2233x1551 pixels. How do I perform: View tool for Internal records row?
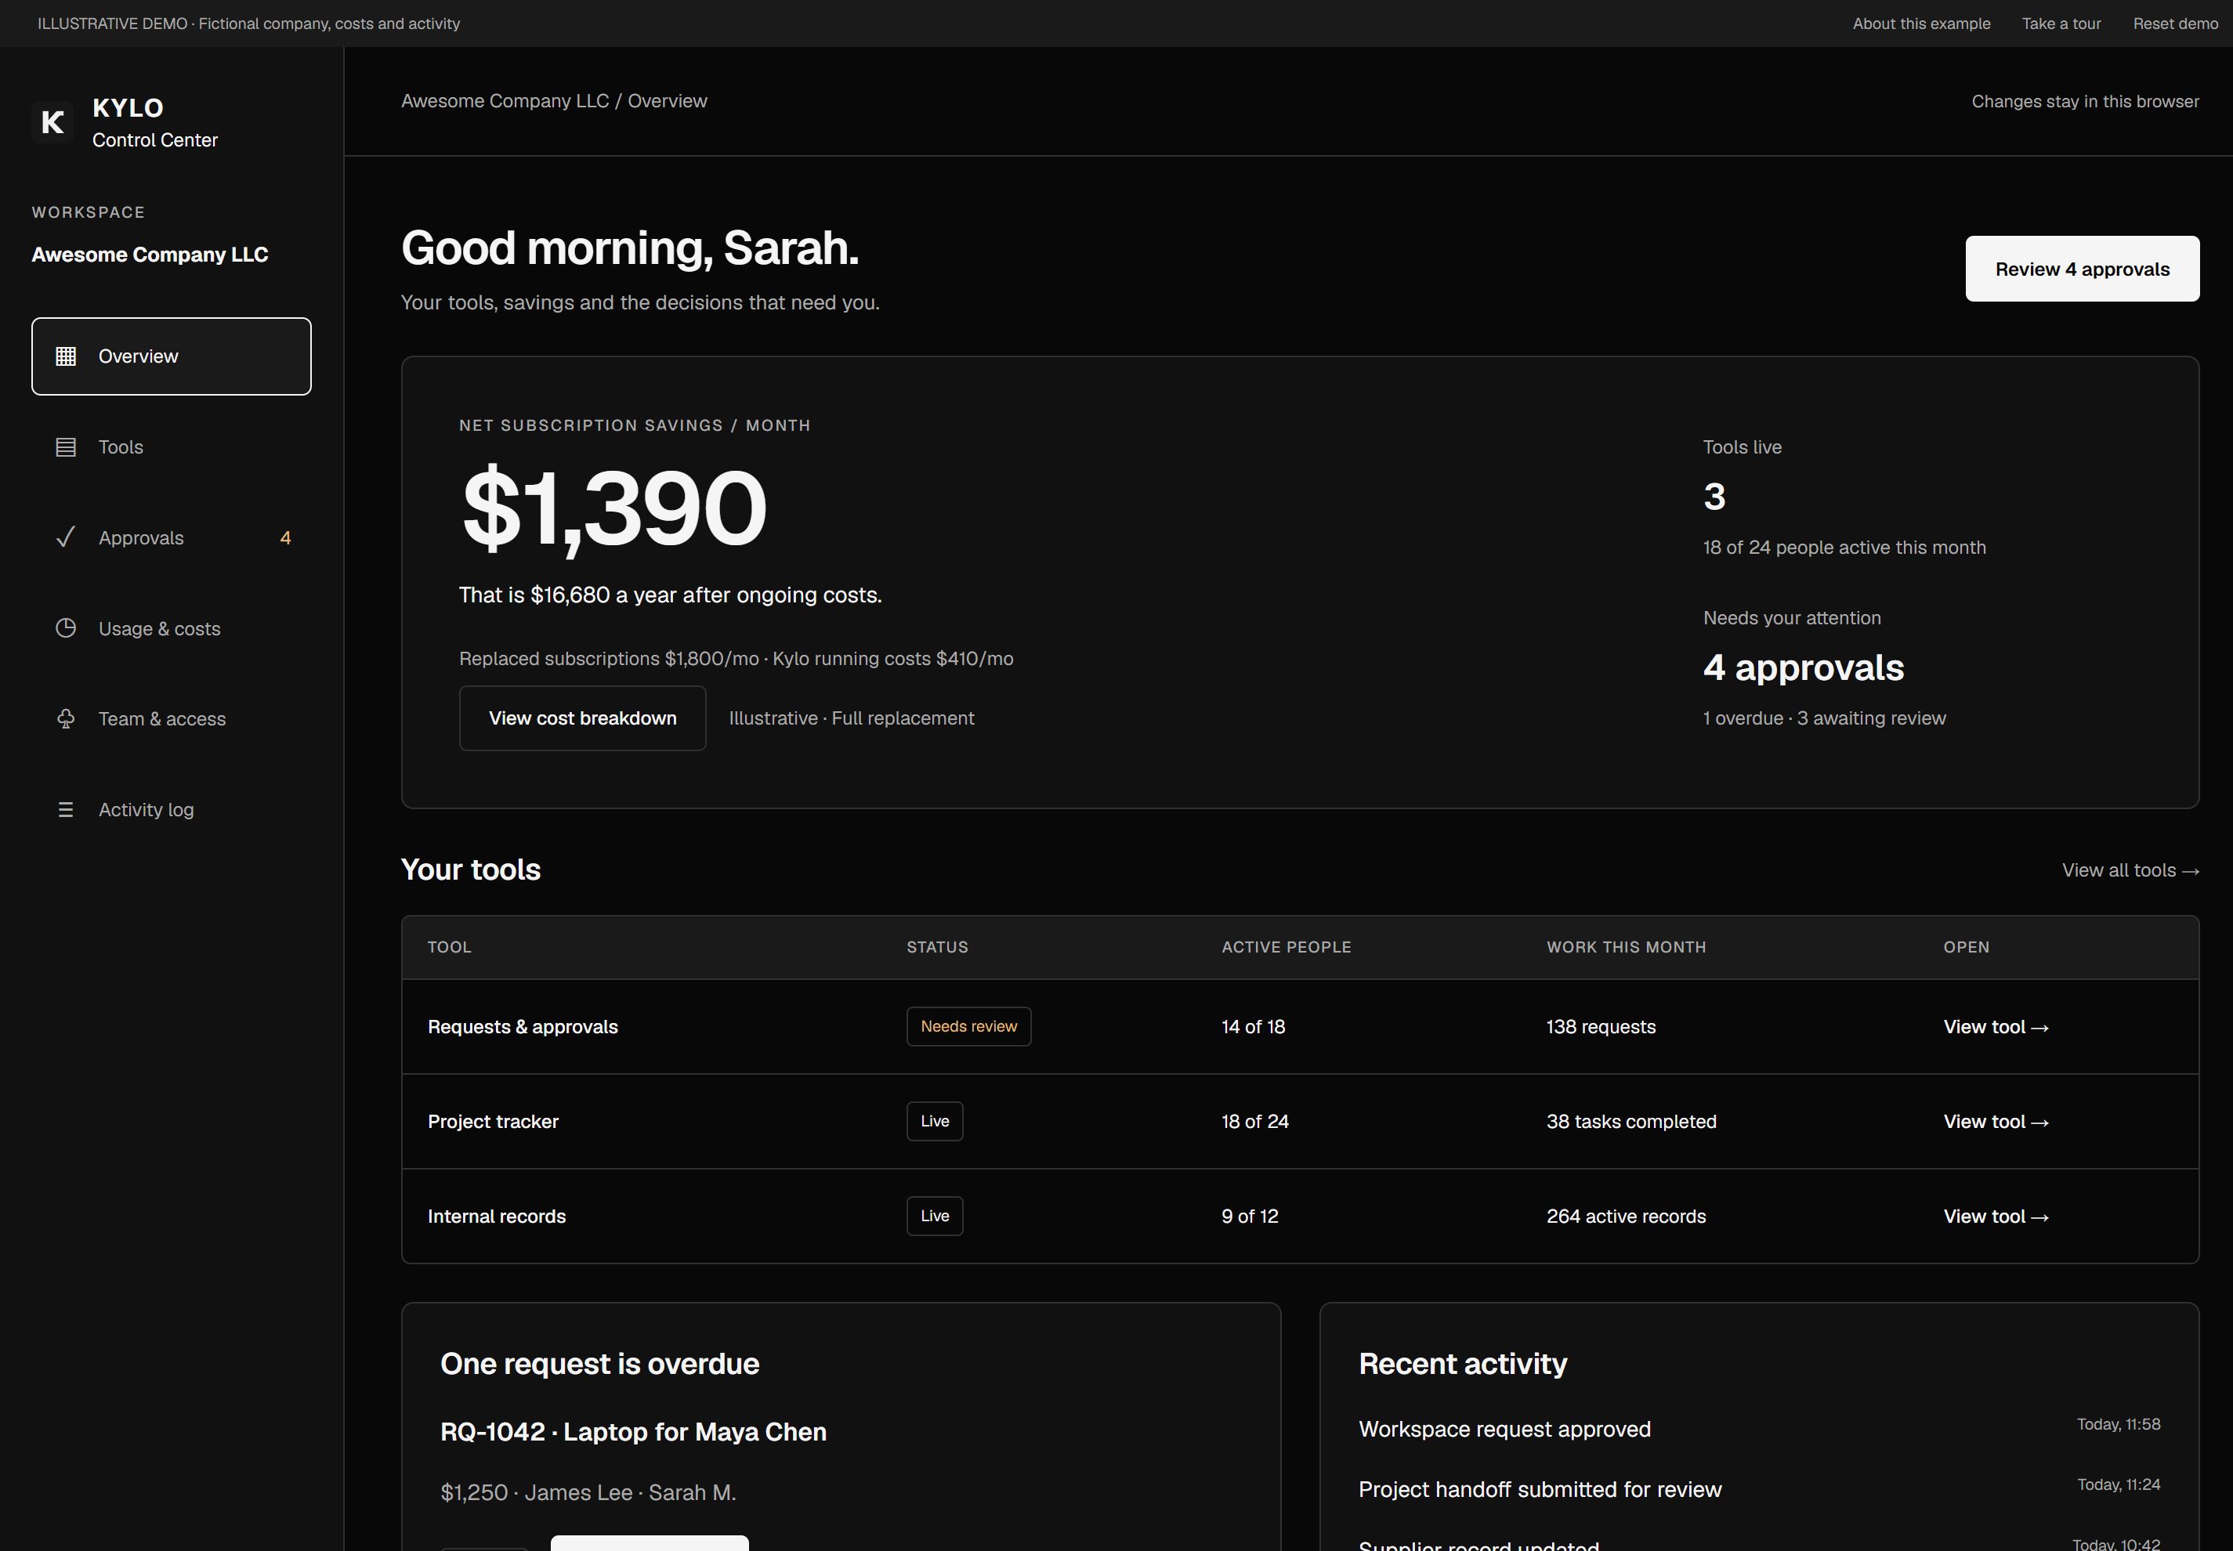tap(1996, 1217)
